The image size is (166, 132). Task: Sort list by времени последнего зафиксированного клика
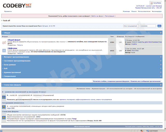(78, 100)
